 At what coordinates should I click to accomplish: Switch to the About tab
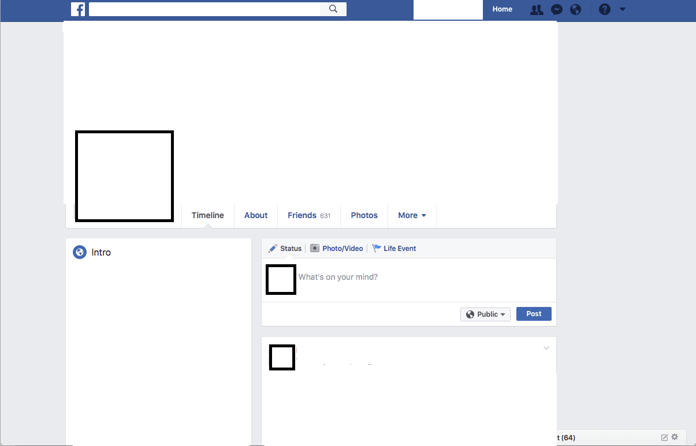point(255,215)
